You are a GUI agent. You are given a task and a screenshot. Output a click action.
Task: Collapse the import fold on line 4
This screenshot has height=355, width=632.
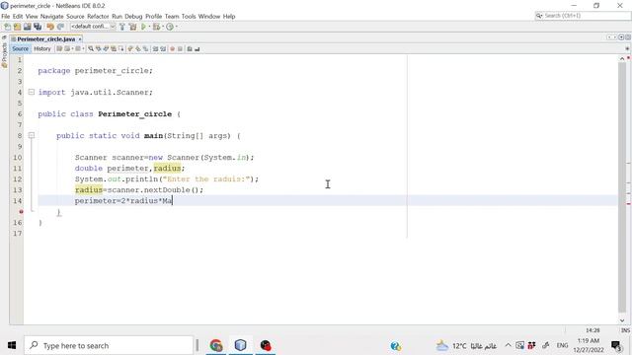click(32, 92)
